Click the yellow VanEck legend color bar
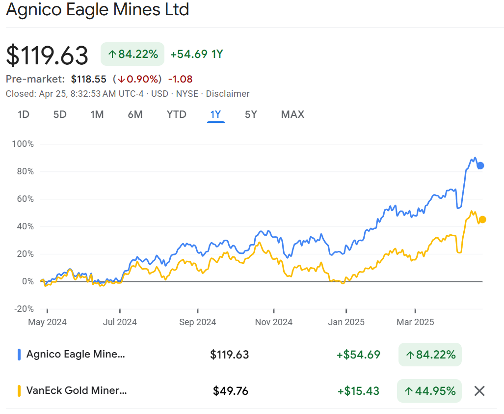Viewport: 504px width, 414px height. pos(19,391)
